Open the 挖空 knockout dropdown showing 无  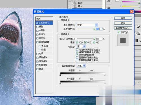(81, 46)
